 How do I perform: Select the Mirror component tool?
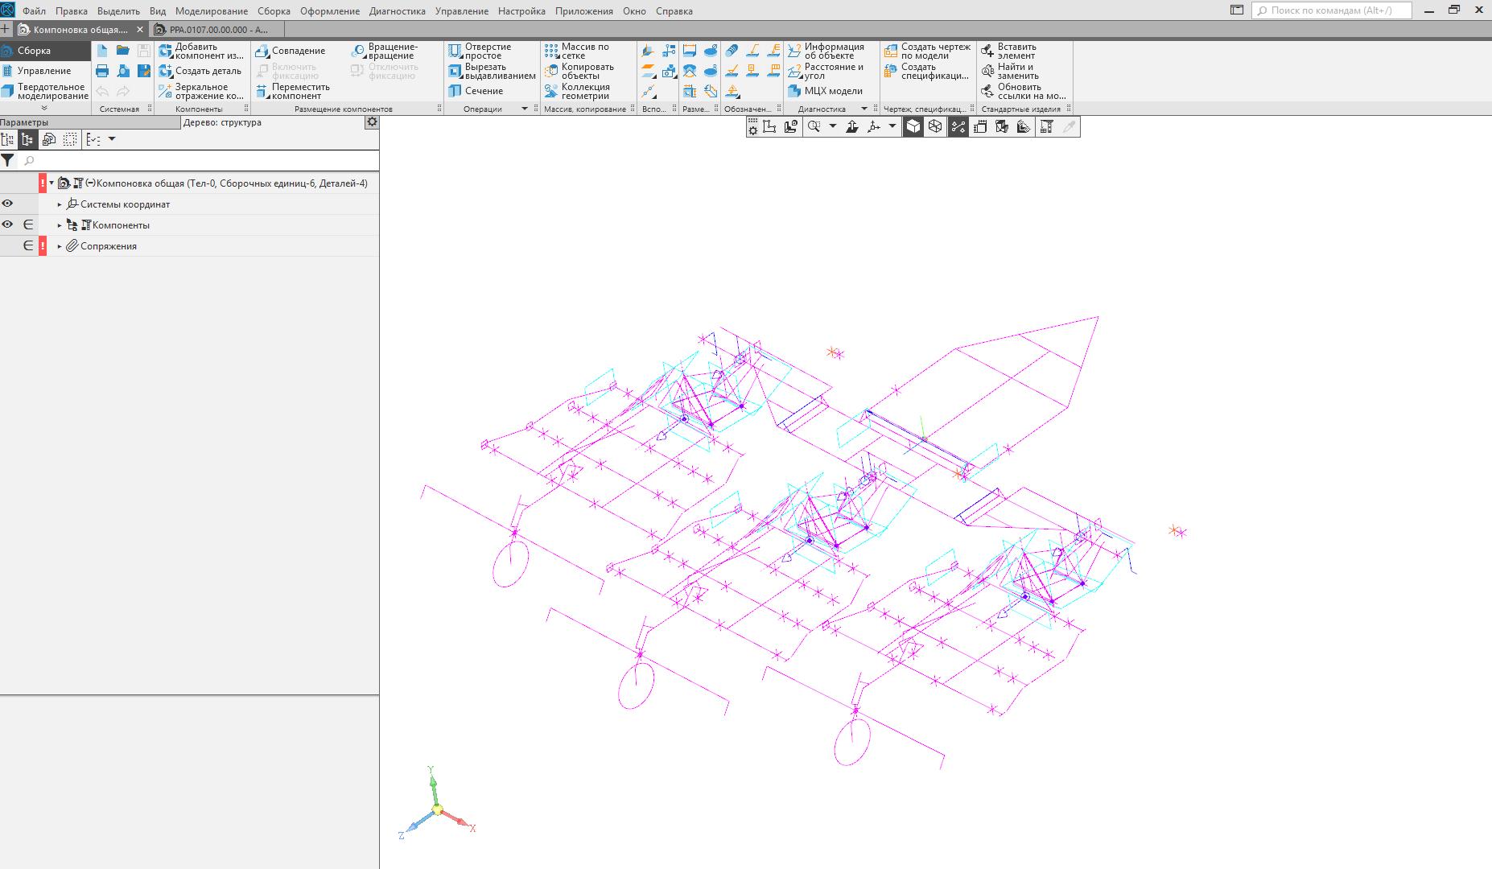click(166, 92)
